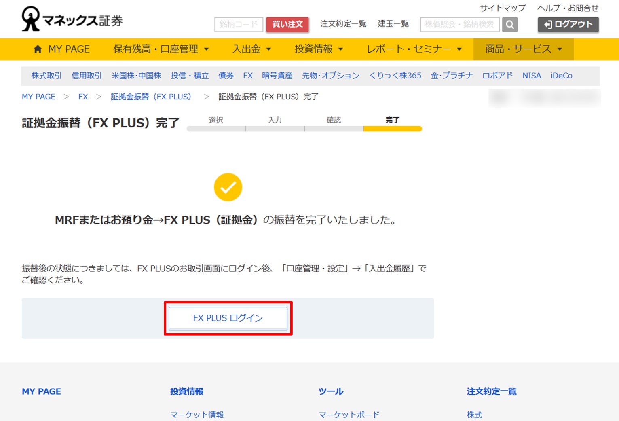Click the red 買い注文 button
This screenshot has height=421, width=619.
(x=287, y=24)
